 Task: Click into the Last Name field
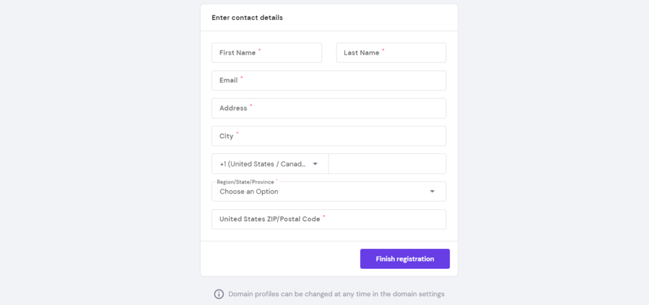point(391,53)
